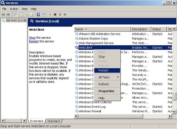
Task: Click the Windows Event Log gear icon
Action: click(x=76, y=107)
